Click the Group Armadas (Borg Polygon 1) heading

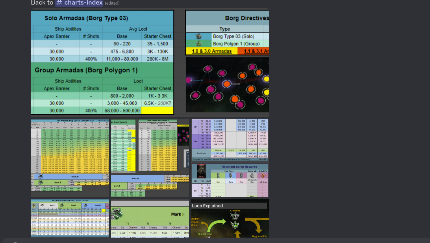[86, 70]
